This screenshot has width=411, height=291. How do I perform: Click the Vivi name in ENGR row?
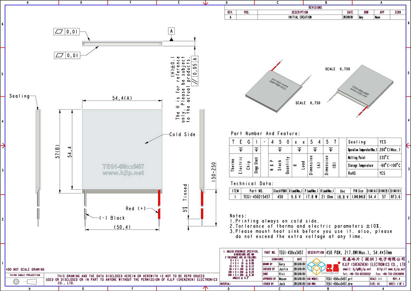pos(282,274)
